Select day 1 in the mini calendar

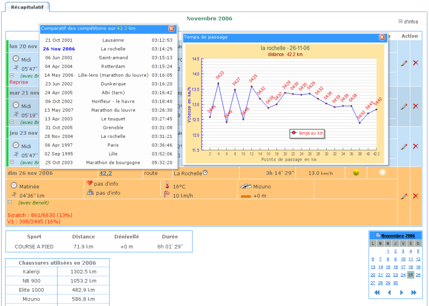pos(388,251)
